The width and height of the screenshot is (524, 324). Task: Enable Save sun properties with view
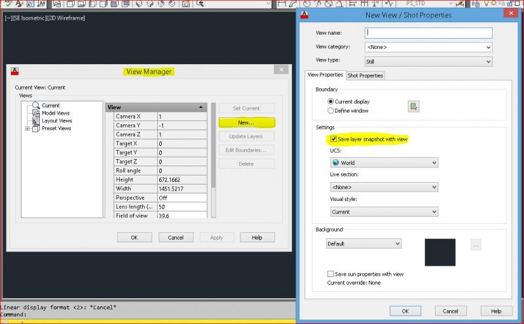point(331,274)
